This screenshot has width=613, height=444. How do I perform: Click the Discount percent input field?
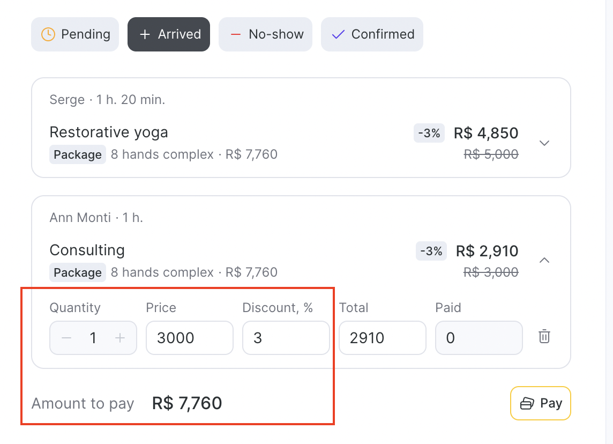tap(286, 338)
